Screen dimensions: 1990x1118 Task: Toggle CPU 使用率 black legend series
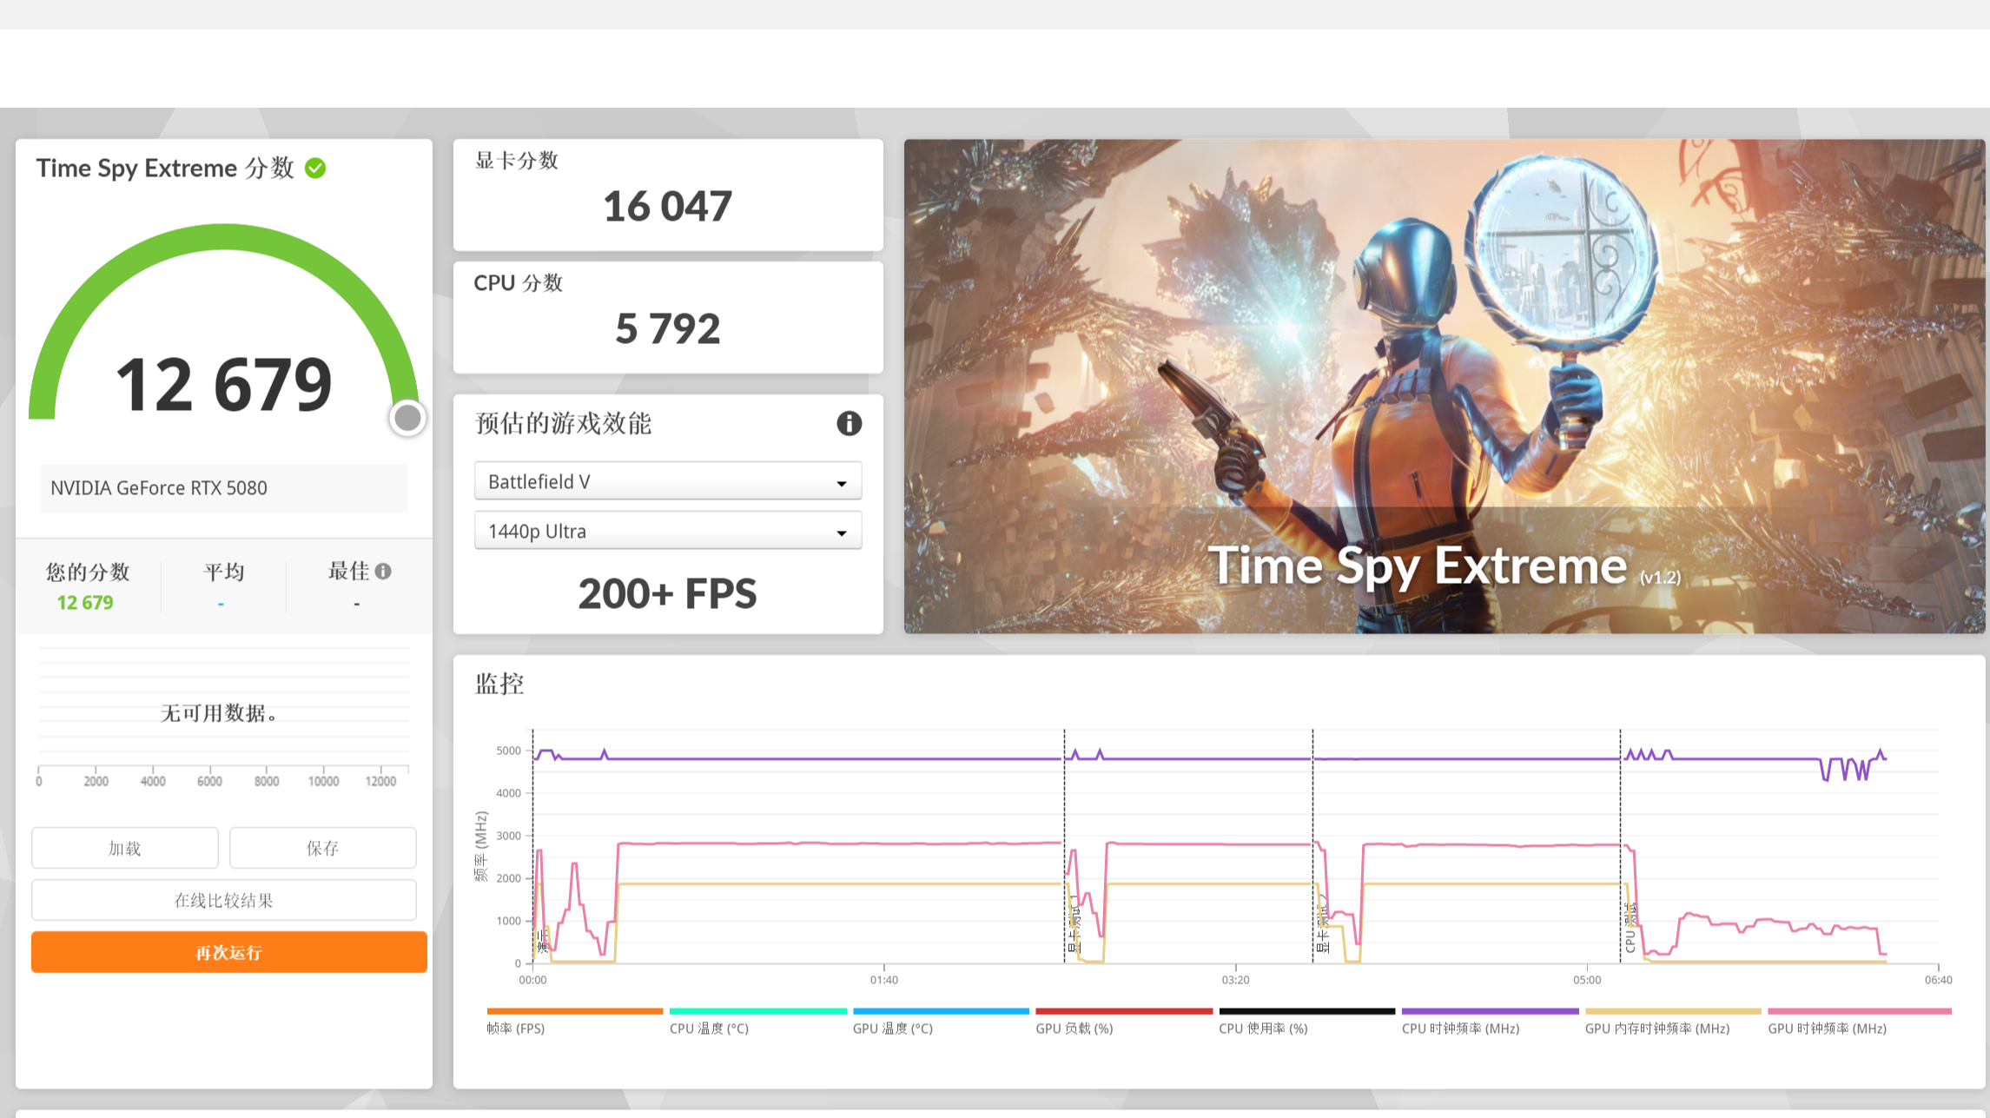tap(1262, 1028)
